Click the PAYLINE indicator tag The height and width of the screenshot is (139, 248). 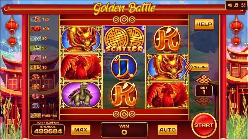click(197, 67)
